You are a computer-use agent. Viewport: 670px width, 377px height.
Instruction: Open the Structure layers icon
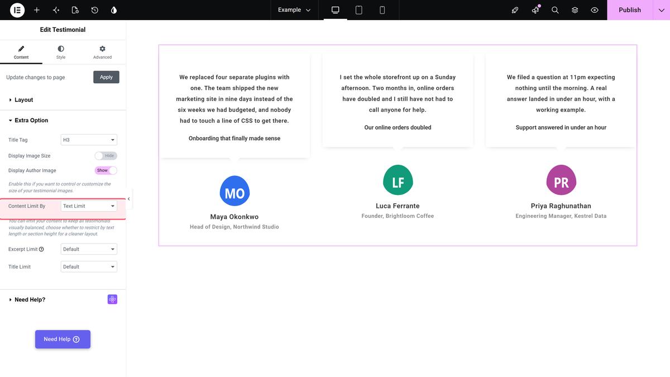point(575,10)
